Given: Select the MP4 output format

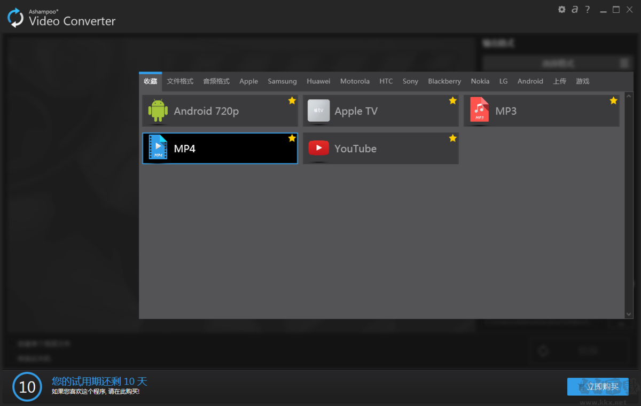Looking at the screenshot, I should pos(220,148).
